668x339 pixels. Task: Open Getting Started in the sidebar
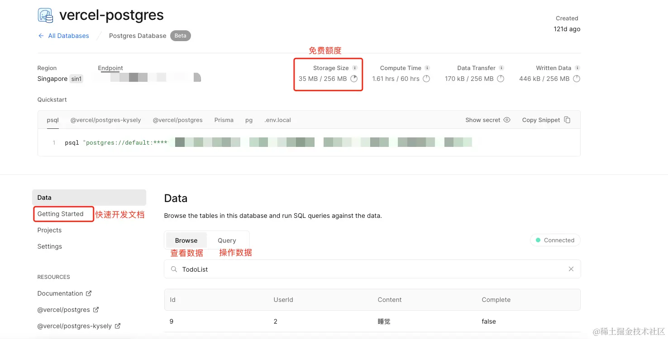61,214
